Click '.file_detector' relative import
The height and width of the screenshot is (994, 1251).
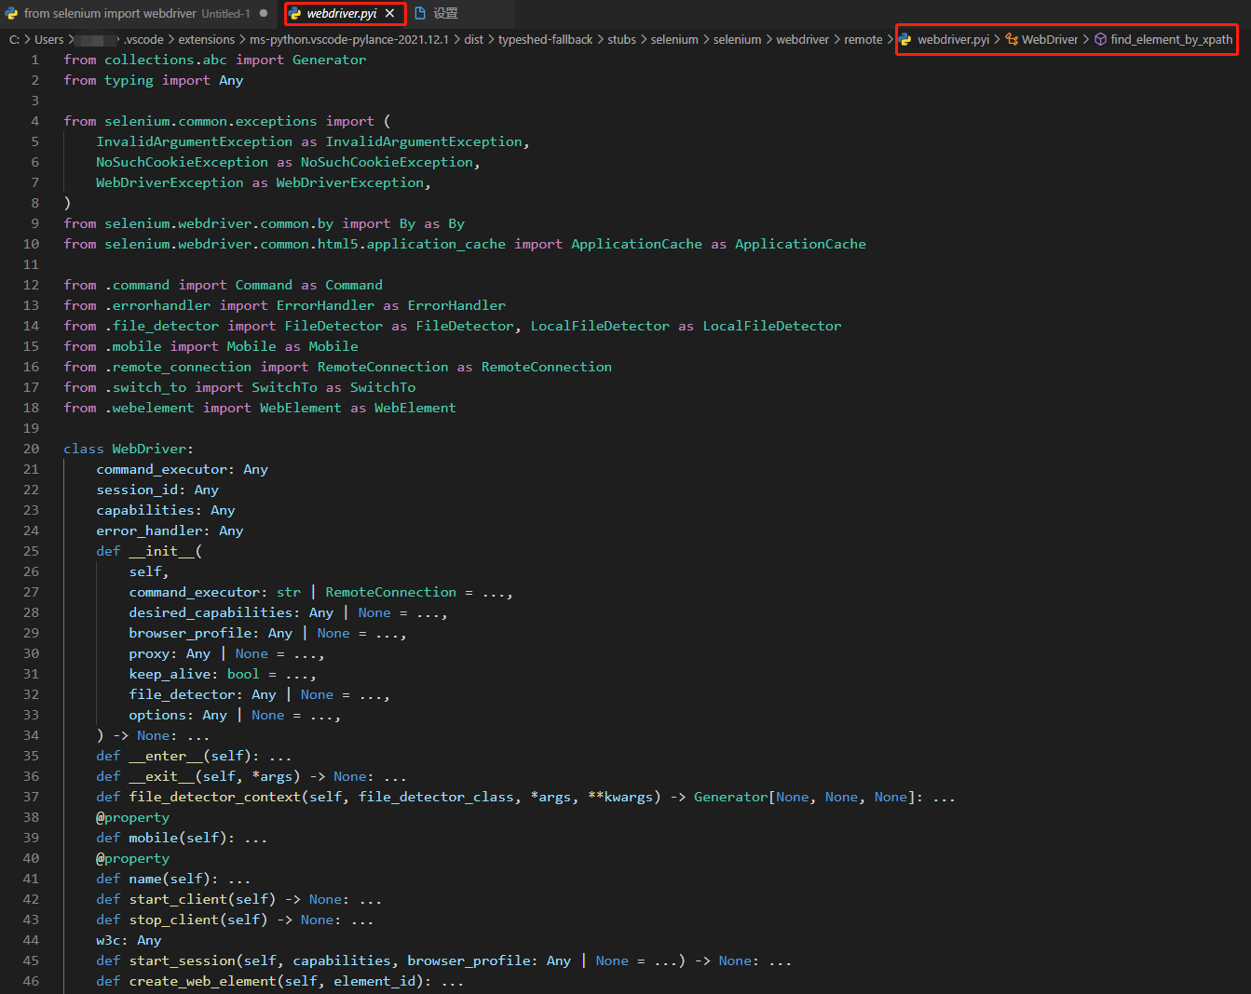coord(162,326)
